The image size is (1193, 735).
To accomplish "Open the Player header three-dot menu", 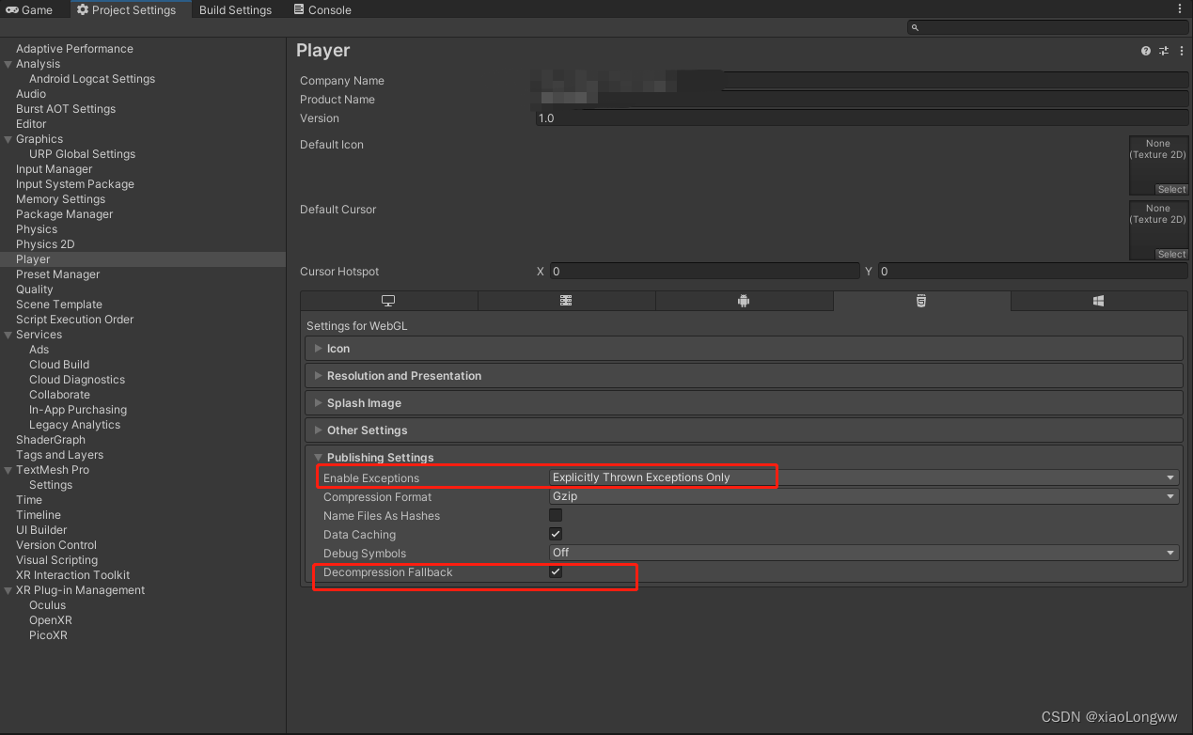I will pos(1182,51).
